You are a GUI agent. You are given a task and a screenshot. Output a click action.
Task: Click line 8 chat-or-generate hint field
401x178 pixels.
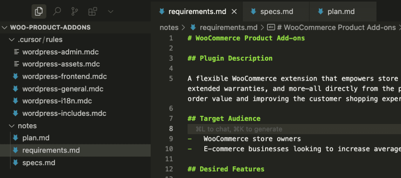(294, 129)
